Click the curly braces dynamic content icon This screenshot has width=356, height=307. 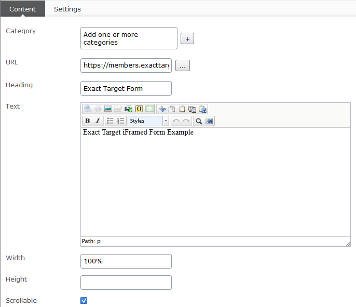pos(139,109)
